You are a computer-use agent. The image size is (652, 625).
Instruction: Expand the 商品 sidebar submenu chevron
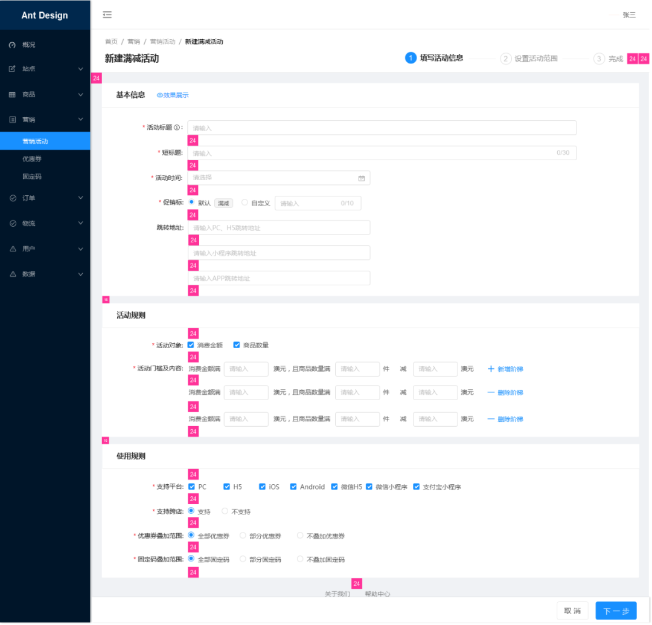click(81, 95)
